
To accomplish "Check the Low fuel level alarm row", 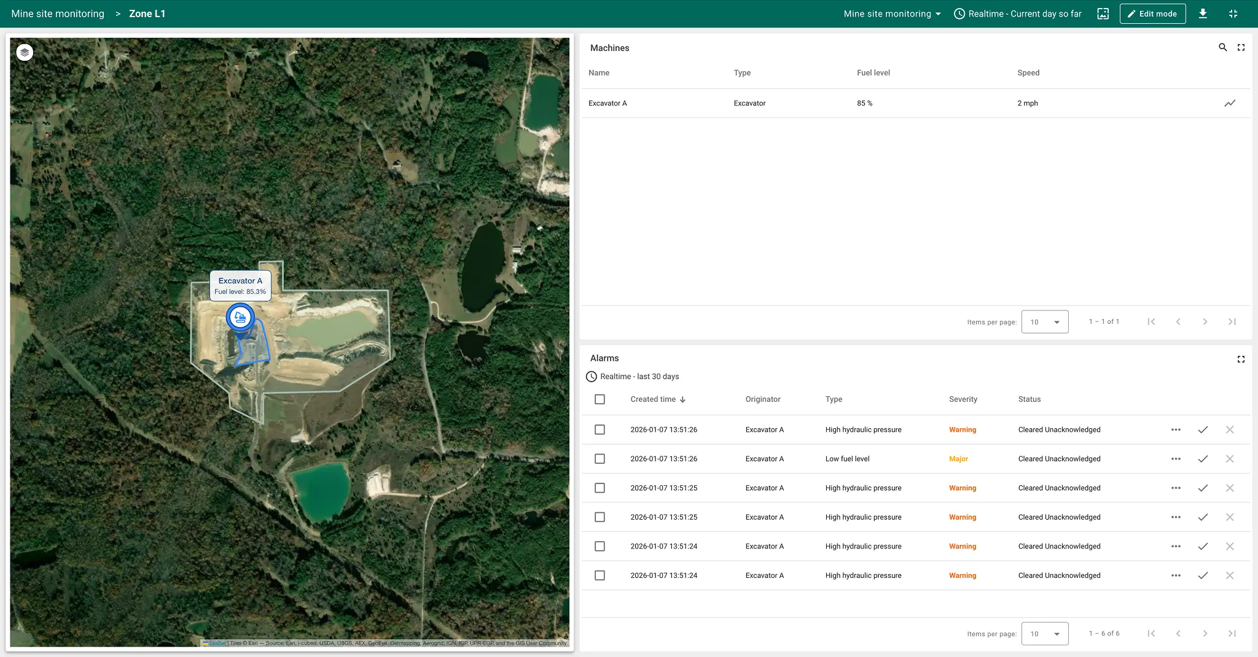I will click(x=600, y=459).
